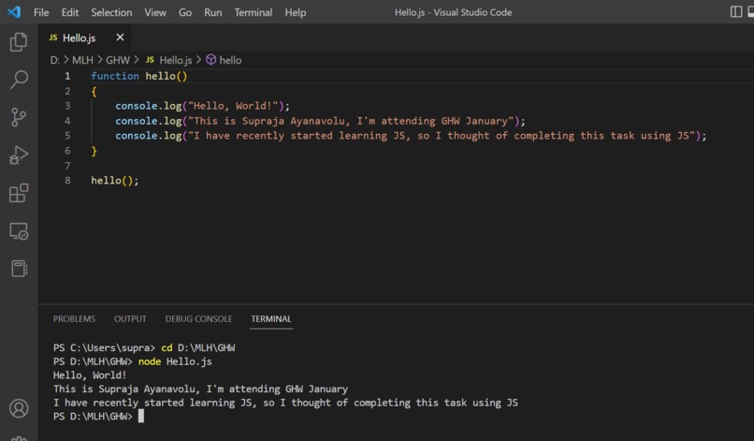Screen dimensions: 754x441
Task: Click the Hello.js breadcrumb item
Action: [176, 60]
